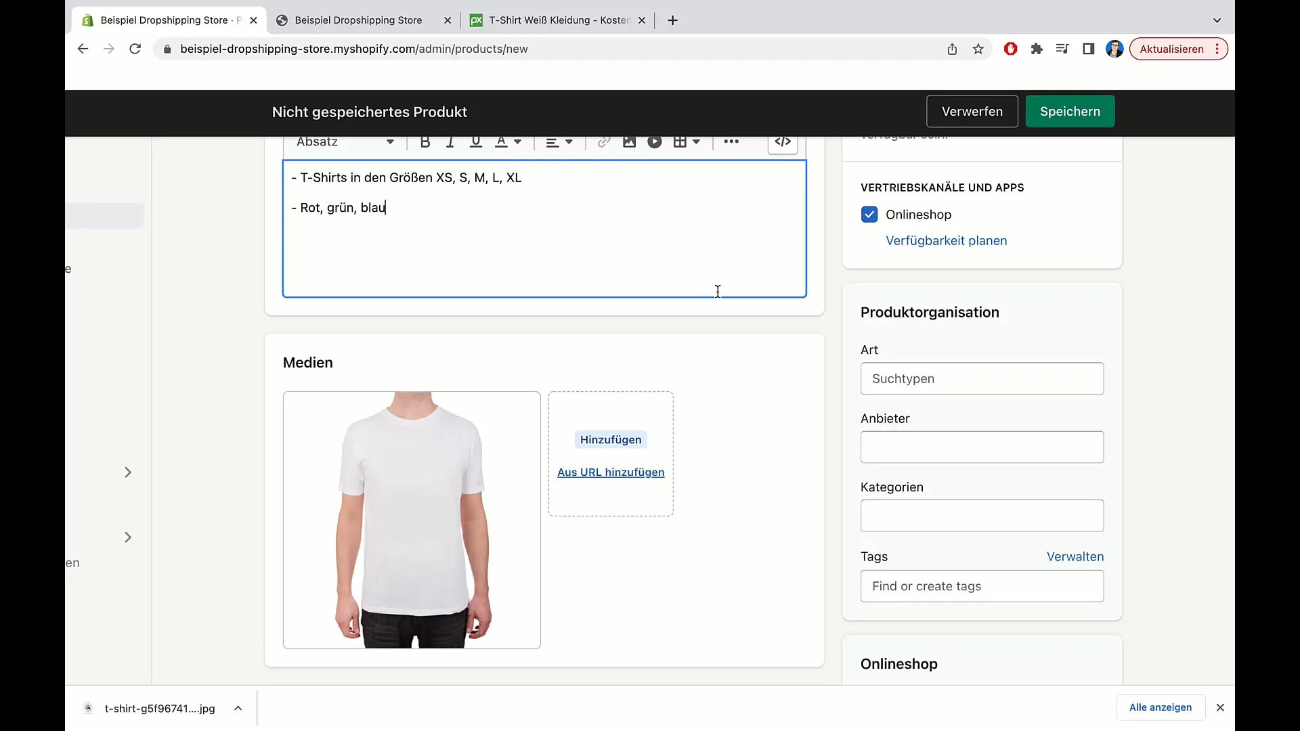Toggle browser side panel icon
The image size is (1300, 731).
(1088, 49)
